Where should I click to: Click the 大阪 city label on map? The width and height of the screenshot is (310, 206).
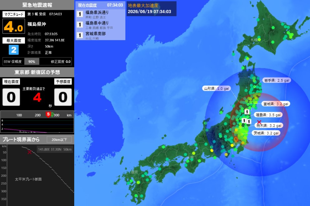click(x=191, y=157)
